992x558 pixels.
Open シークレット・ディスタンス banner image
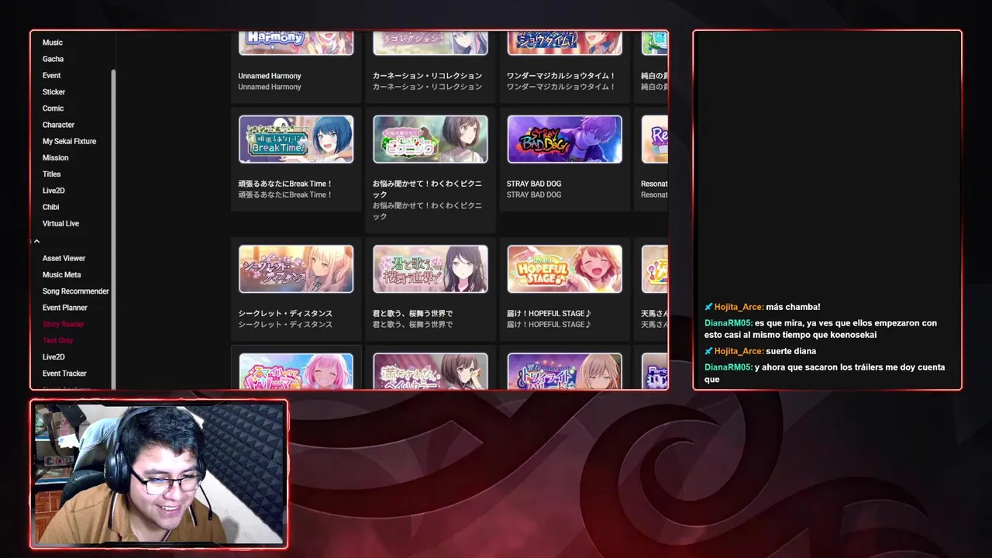click(296, 269)
